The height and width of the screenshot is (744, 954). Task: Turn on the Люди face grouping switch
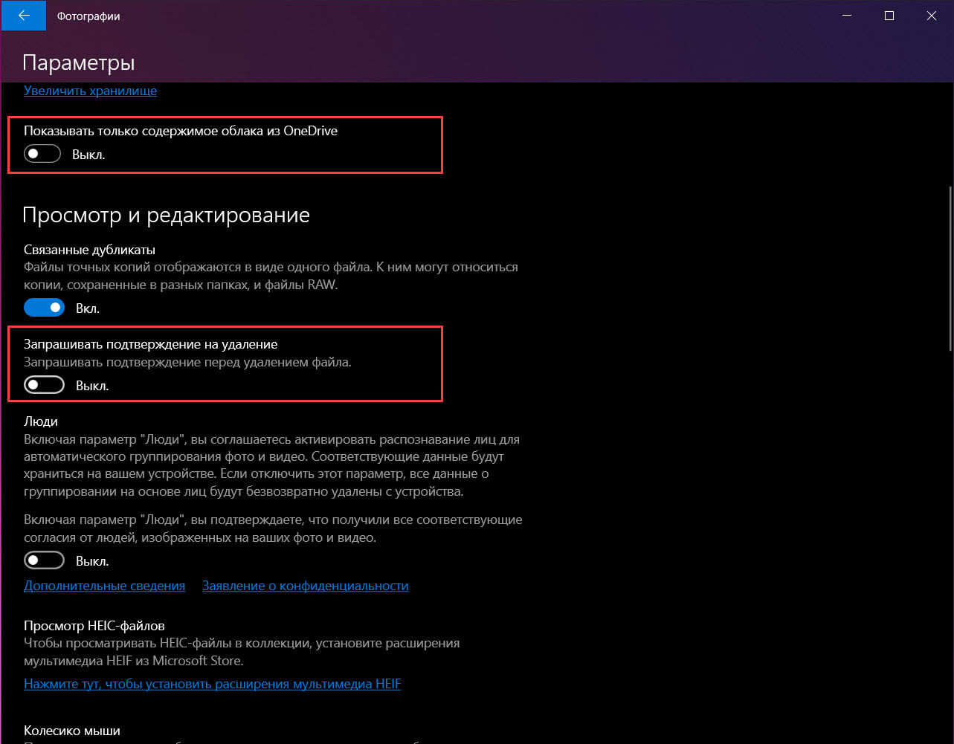pos(44,560)
